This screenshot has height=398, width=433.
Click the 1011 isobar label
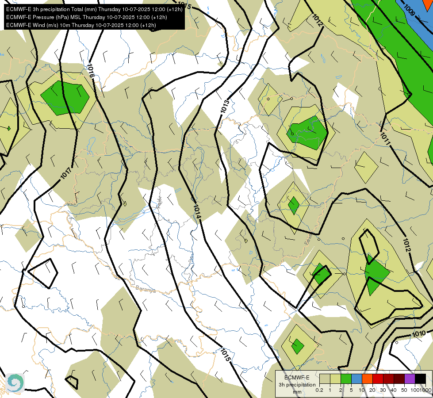[x=385, y=139]
